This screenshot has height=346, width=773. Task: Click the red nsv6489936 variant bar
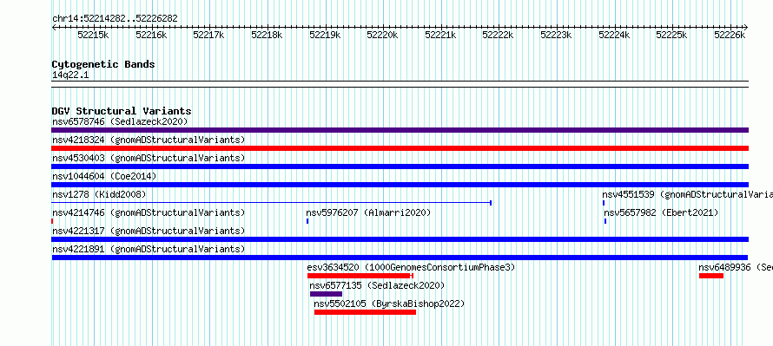(x=710, y=276)
